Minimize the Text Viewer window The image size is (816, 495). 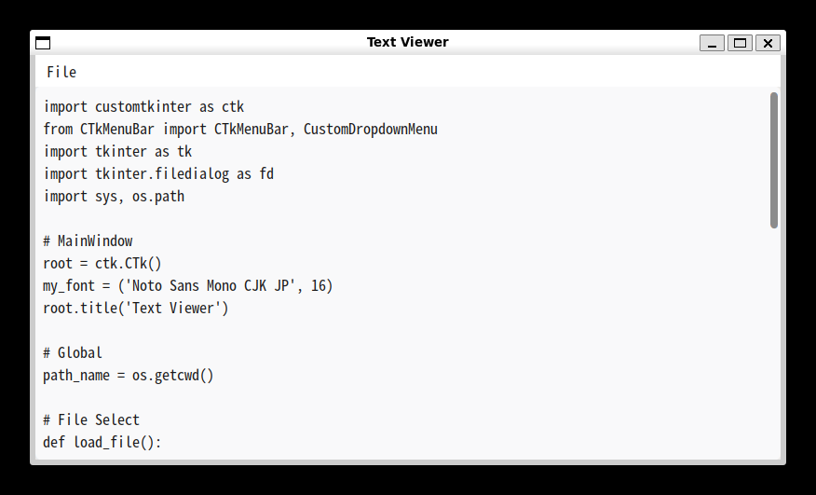pyautogui.click(x=712, y=42)
